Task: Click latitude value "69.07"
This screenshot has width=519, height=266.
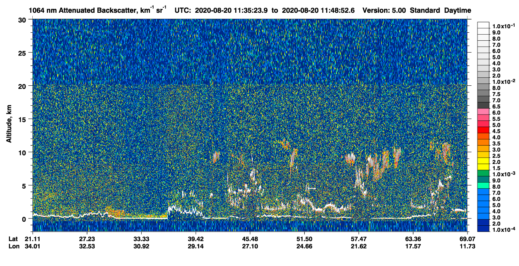Action: pyautogui.click(x=467, y=238)
